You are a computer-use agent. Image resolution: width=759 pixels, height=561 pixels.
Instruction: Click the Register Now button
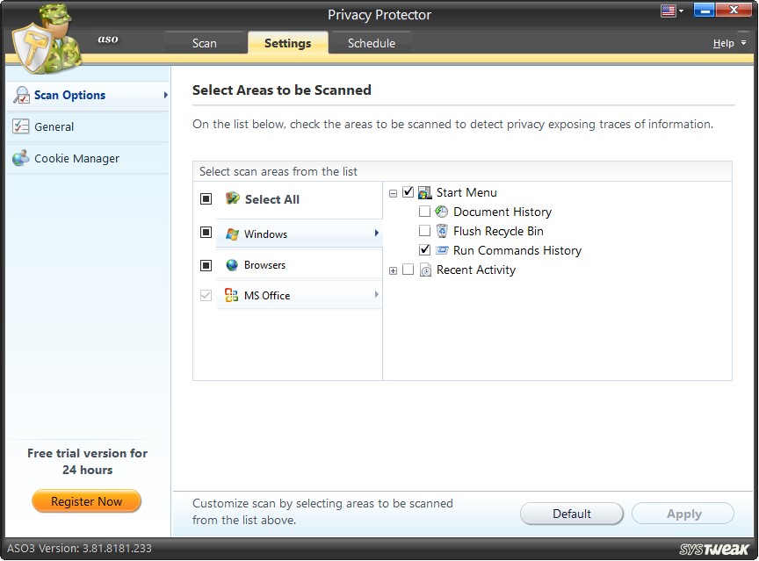click(x=86, y=500)
